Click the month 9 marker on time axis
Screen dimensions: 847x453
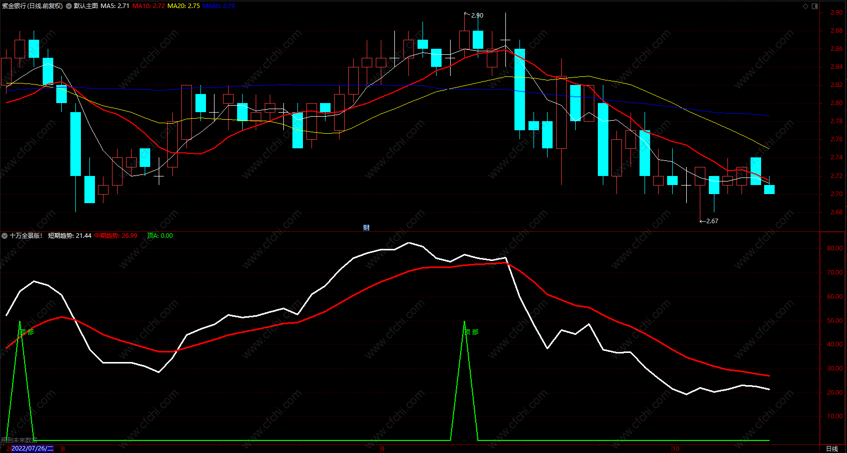click(383, 448)
